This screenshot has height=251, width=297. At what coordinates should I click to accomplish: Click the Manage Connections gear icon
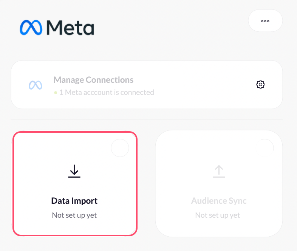pos(260,85)
